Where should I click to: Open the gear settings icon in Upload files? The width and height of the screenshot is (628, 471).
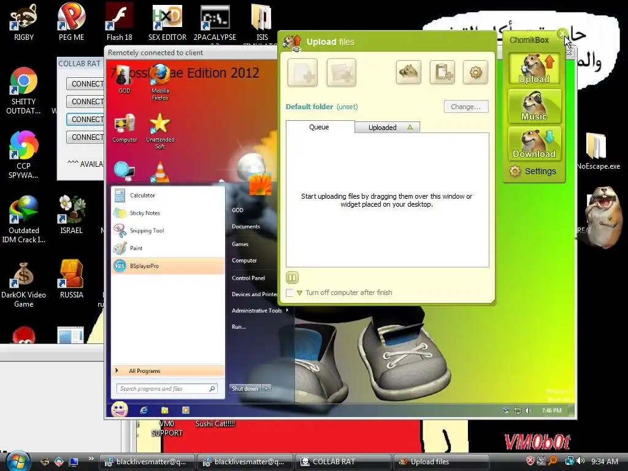pos(475,72)
